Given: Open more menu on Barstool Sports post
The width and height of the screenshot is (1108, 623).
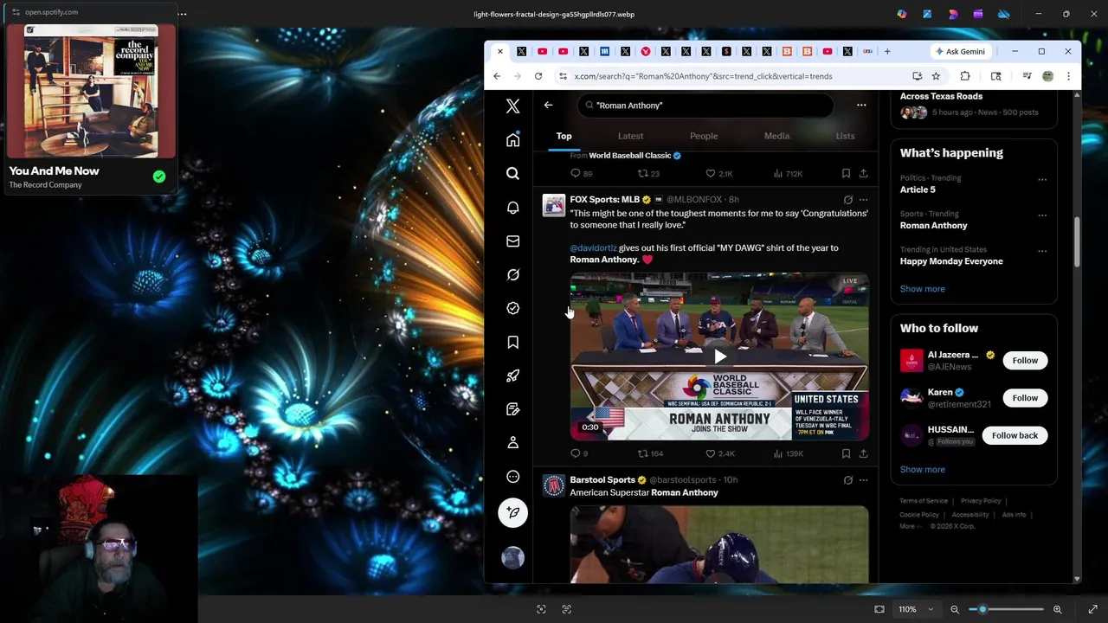Looking at the screenshot, I should (x=863, y=480).
